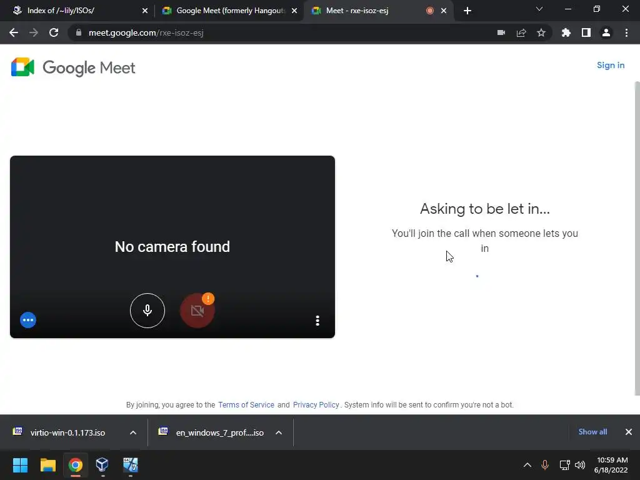Image resolution: width=640 pixels, height=480 pixels.
Task: Open File Explorer from taskbar
Action: [x=47, y=465]
